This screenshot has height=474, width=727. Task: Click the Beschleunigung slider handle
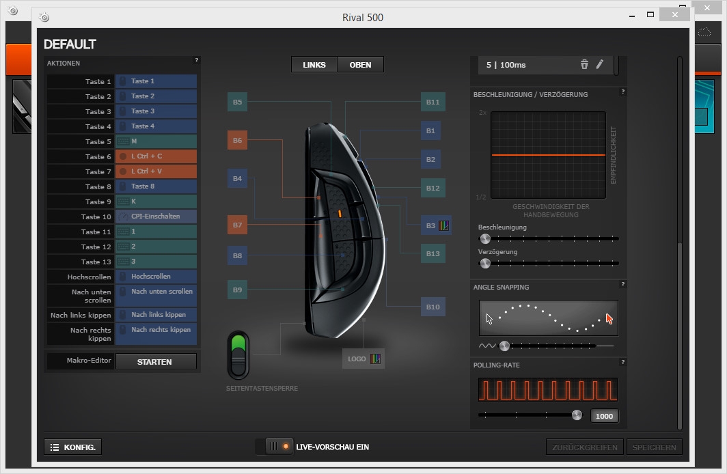tap(485, 238)
